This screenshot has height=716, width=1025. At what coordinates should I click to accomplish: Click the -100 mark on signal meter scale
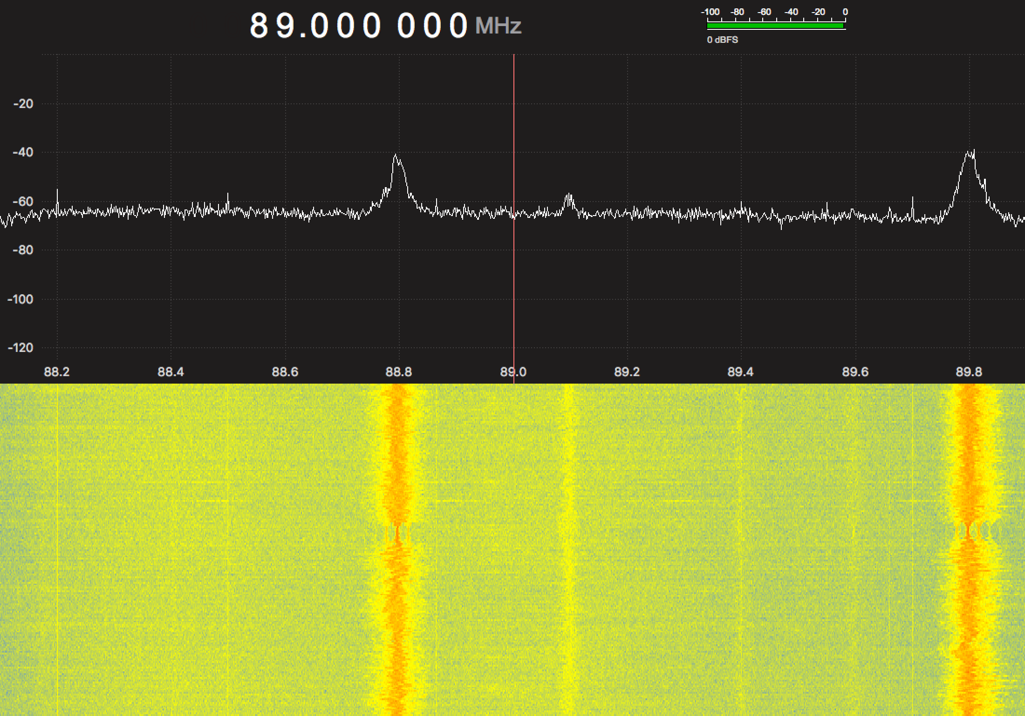(x=711, y=12)
